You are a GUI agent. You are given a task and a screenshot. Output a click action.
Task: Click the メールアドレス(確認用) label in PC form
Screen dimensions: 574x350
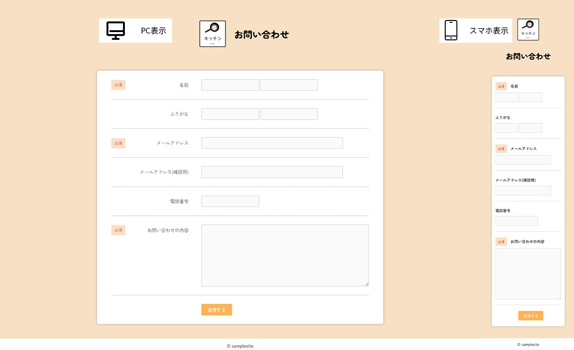click(164, 172)
